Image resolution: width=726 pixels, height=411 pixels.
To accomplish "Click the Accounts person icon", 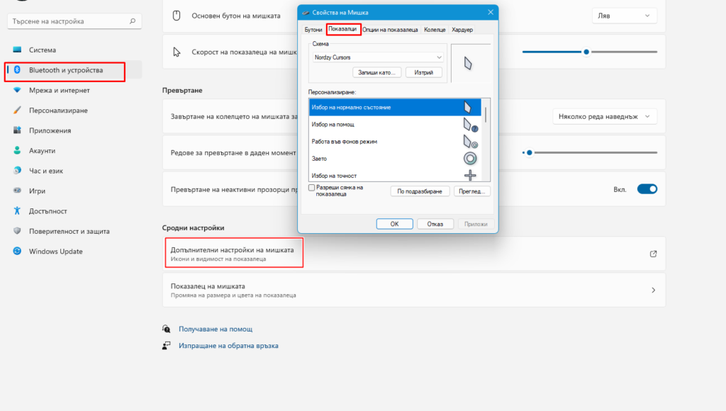I will [x=17, y=150].
